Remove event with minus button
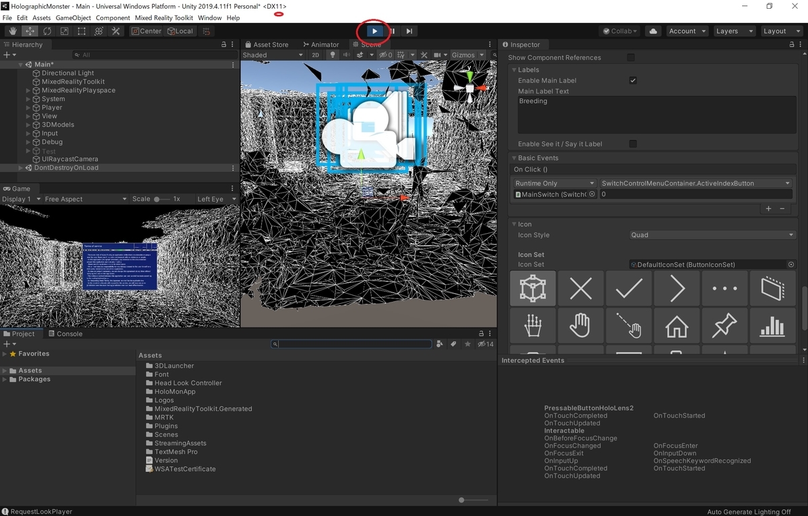808x516 pixels. pyautogui.click(x=782, y=209)
